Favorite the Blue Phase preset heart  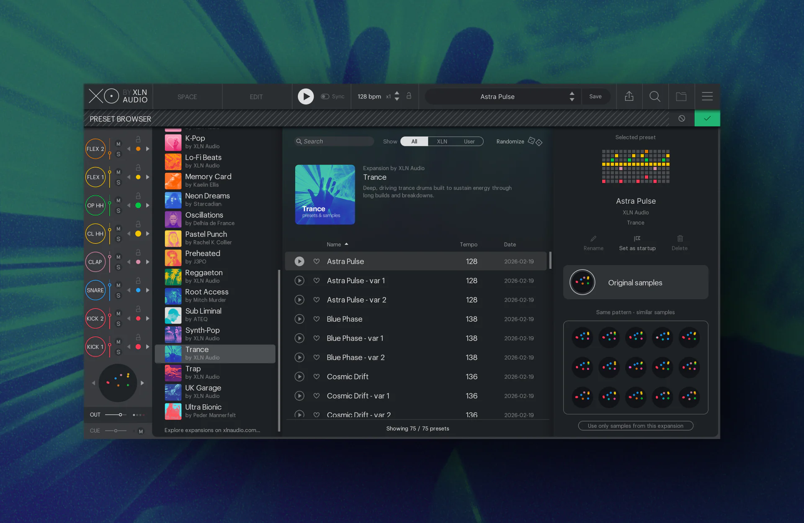[x=317, y=319]
